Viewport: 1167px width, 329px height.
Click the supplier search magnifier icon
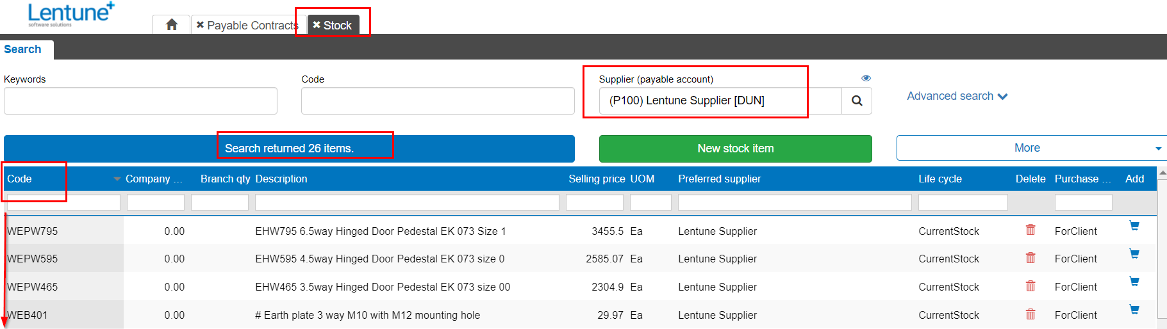[857, 100]
